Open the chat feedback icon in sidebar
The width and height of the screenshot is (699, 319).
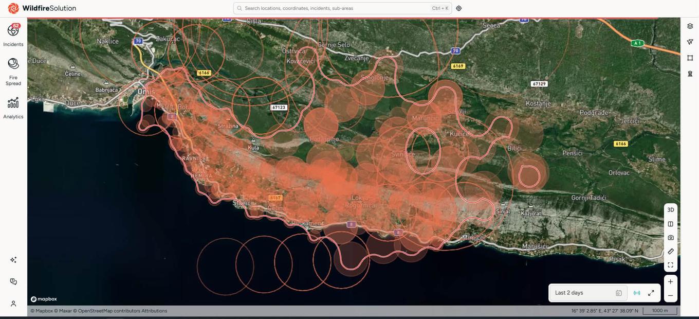pyautogui.click(x=13, y=281)
